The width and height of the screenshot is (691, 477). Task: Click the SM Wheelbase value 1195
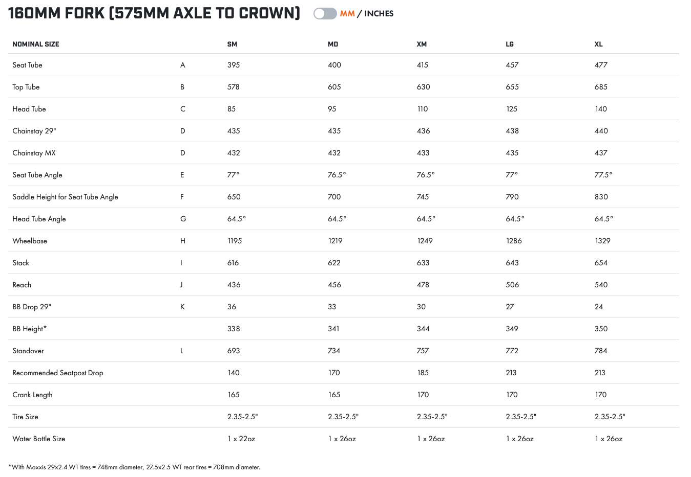point(235,241)
